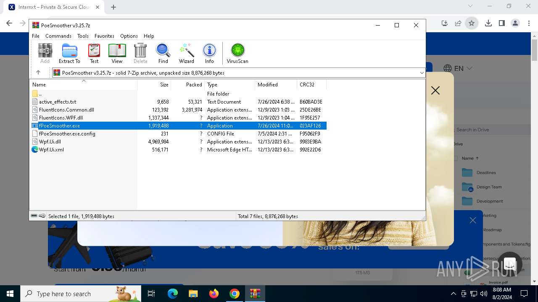Open the EN language dropdown on webpage

point(458,68)
